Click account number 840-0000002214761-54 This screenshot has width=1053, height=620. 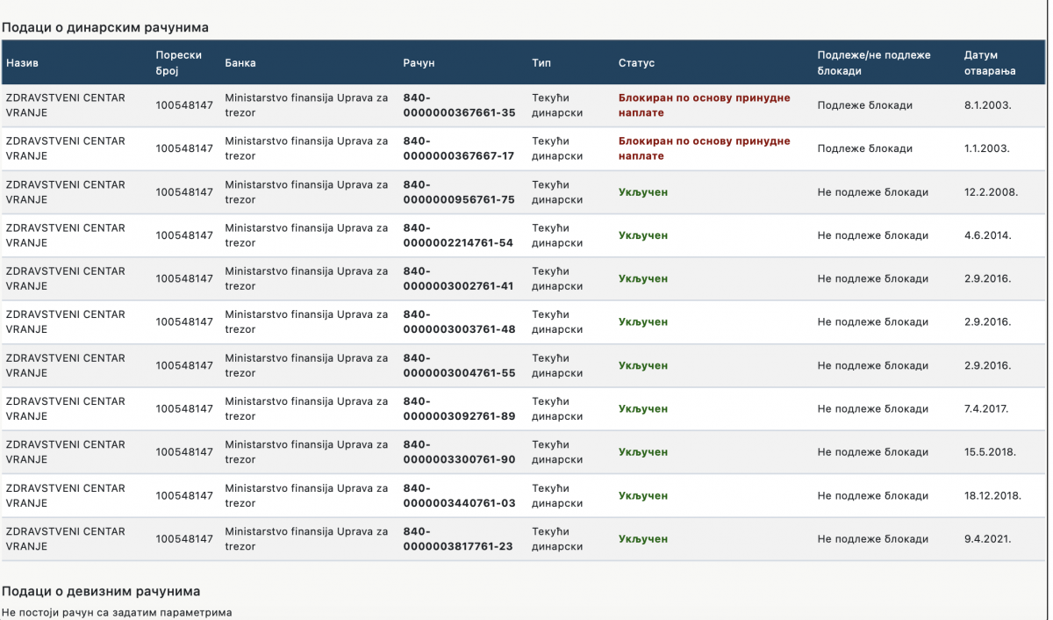pos(458,235)
